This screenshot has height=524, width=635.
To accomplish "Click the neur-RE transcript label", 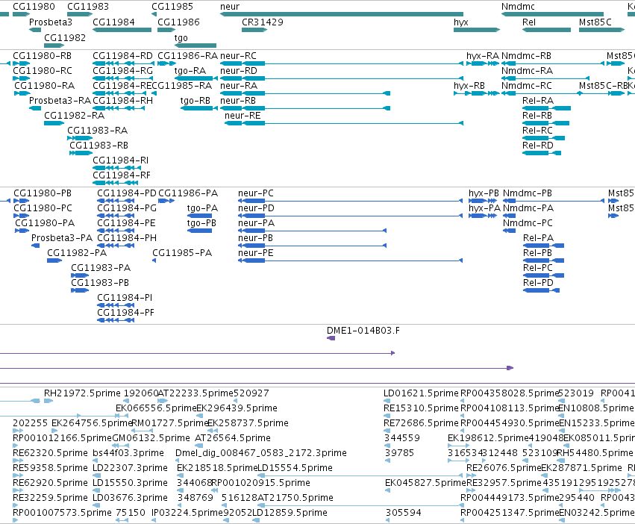I will [x=243, y=116].
